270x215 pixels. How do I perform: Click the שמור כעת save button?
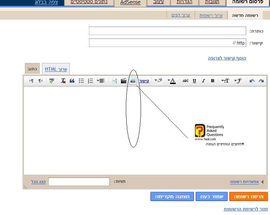211,196
